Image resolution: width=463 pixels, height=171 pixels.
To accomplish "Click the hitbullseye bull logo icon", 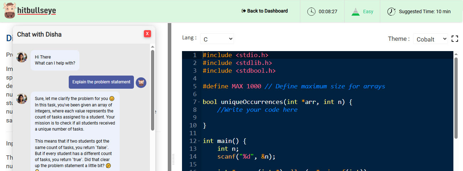I will pyautogui.click(x=10, y=11).
